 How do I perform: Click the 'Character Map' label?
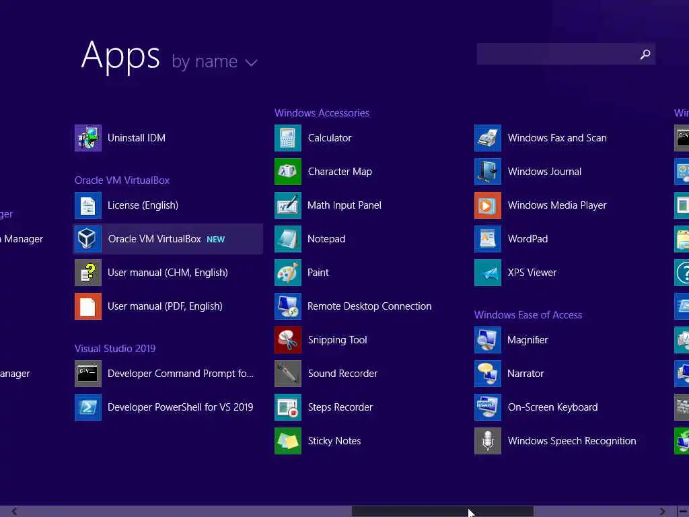click(340, 172)
